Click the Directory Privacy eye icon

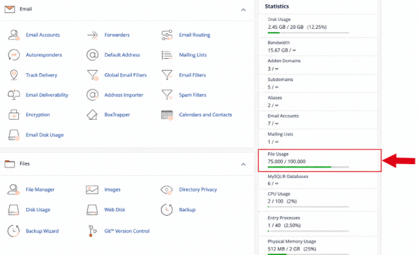(167, 190)
